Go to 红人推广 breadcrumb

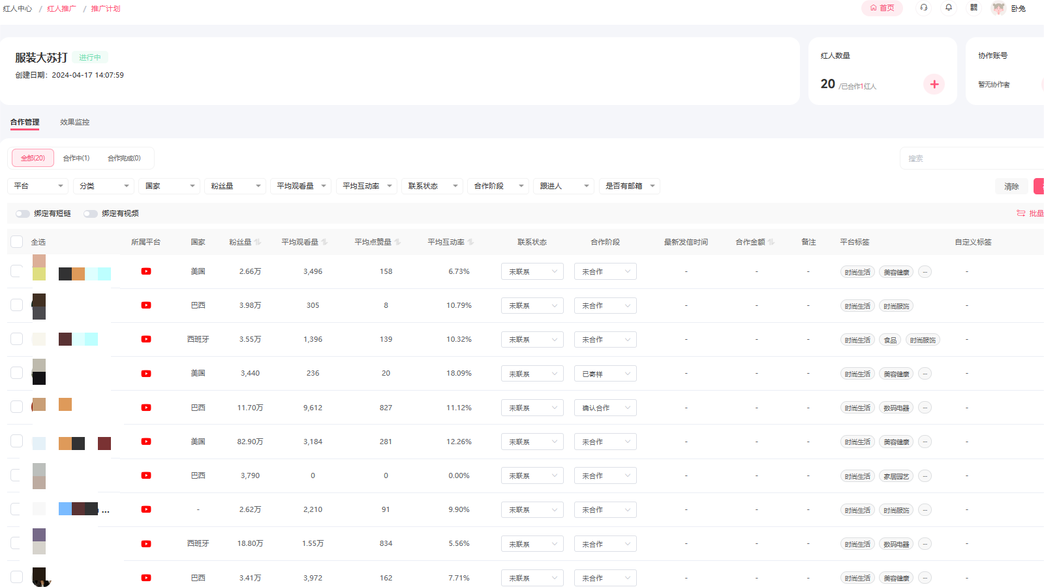(x=61, y=8)
